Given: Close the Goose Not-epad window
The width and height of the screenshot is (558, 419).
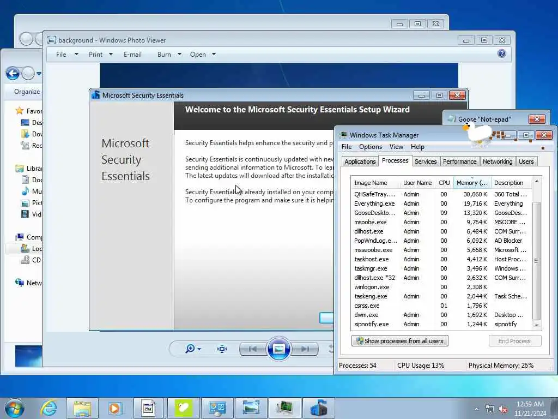Looking at the screenshot, I should point(537,119).
